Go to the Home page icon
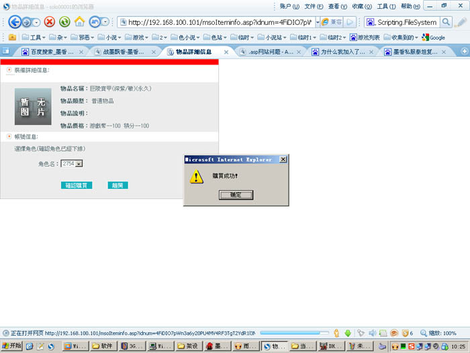 click(80, 22)
